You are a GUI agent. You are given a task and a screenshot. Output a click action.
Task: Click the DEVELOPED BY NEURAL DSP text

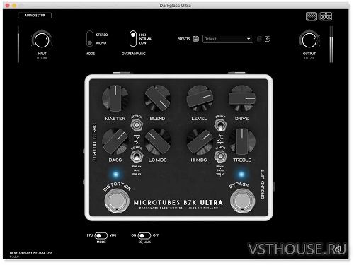pyautogui.click(x=31, y=252)
